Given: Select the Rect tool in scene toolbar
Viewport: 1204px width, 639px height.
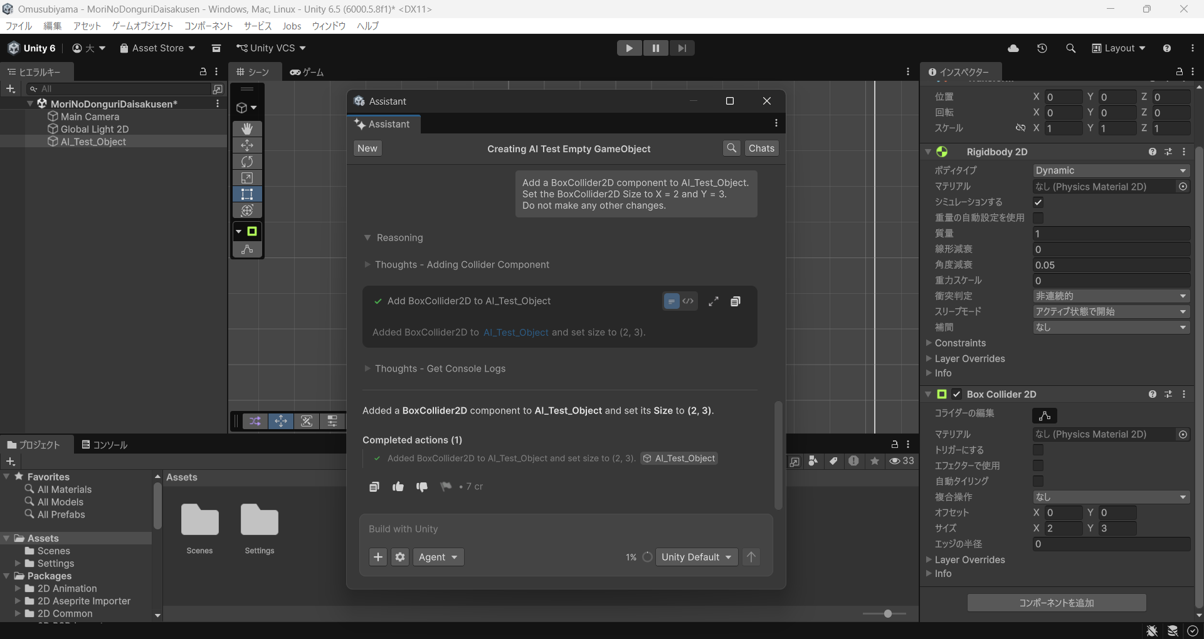Looking at the screenshot, I should [247, 194].
